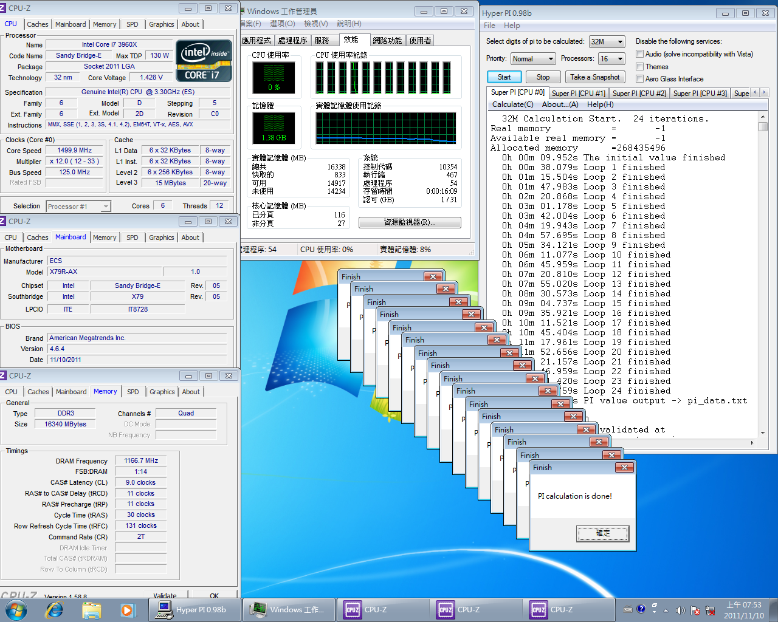The height and width of the screenshot is (622, 778).
Task: Click the Show desktop strip on taskbar
Action: pos(774,610)
